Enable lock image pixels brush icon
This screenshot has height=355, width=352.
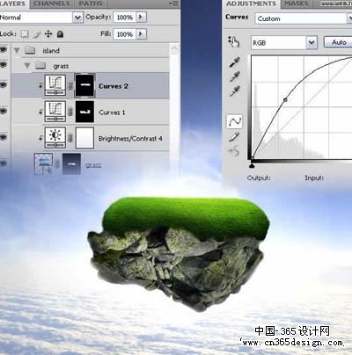click(37, 34)
